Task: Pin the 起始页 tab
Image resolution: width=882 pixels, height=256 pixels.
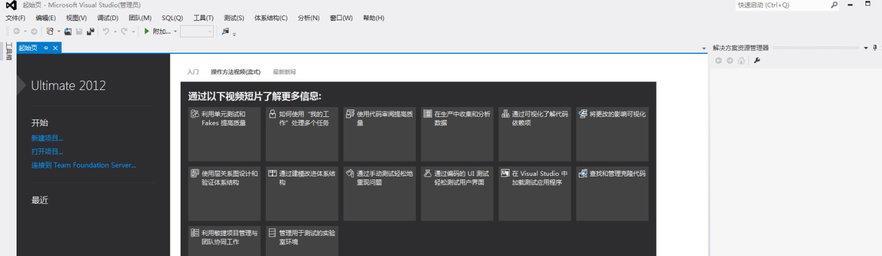Action: click(46, 48)
